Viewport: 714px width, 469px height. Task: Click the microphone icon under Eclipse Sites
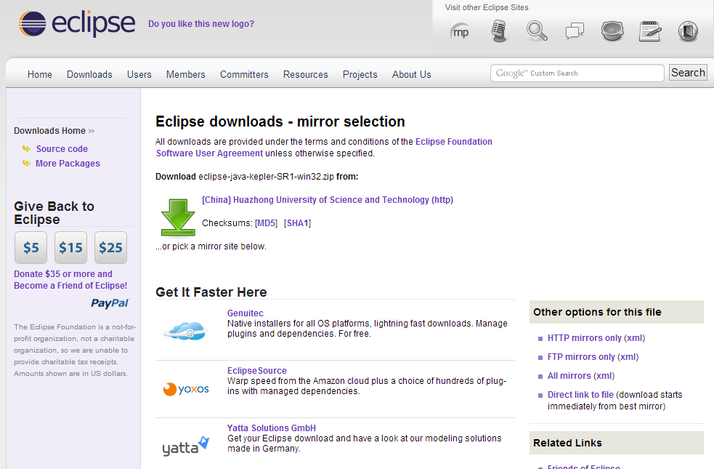click(x=499, y=31)
